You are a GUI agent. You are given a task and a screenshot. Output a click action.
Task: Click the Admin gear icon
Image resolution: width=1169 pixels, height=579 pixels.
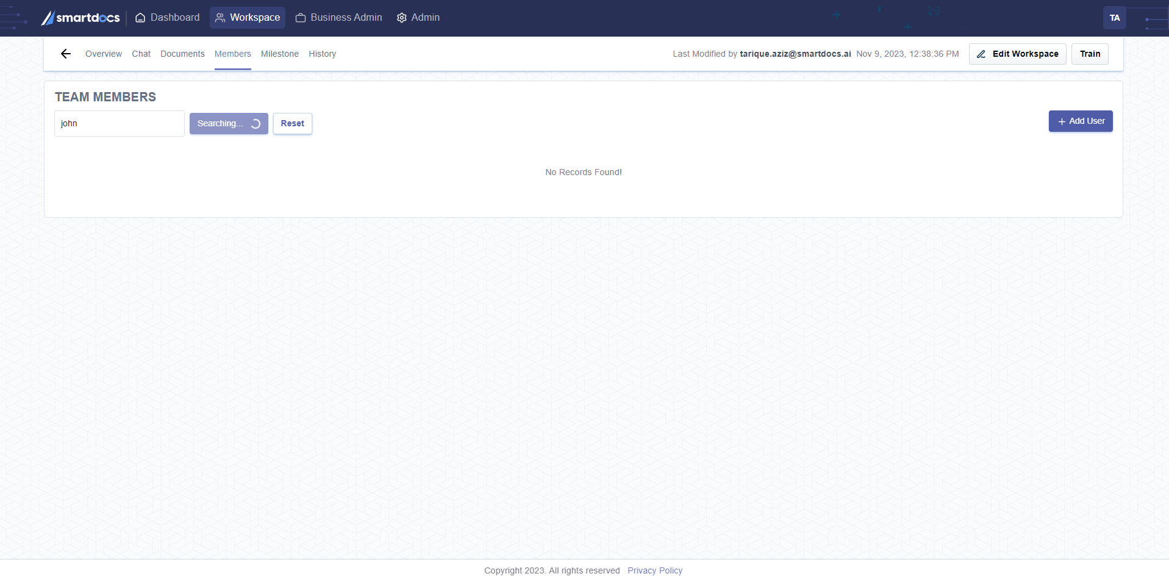coord(401,18)
